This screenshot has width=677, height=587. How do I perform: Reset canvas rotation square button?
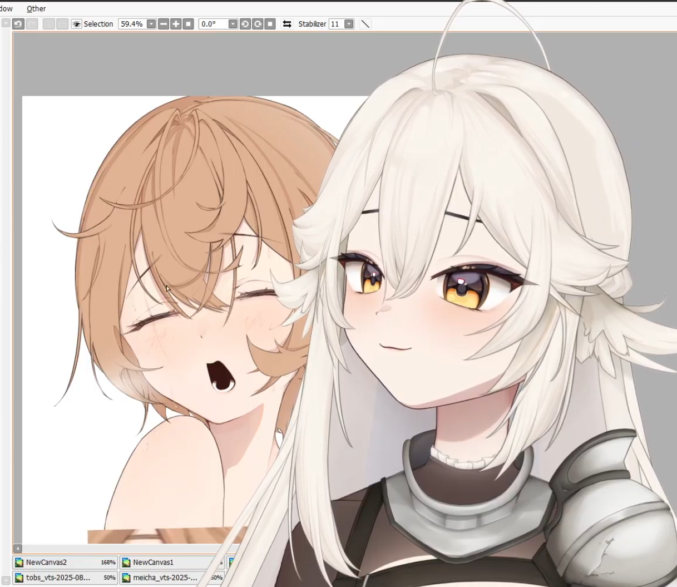pos(270,24)
